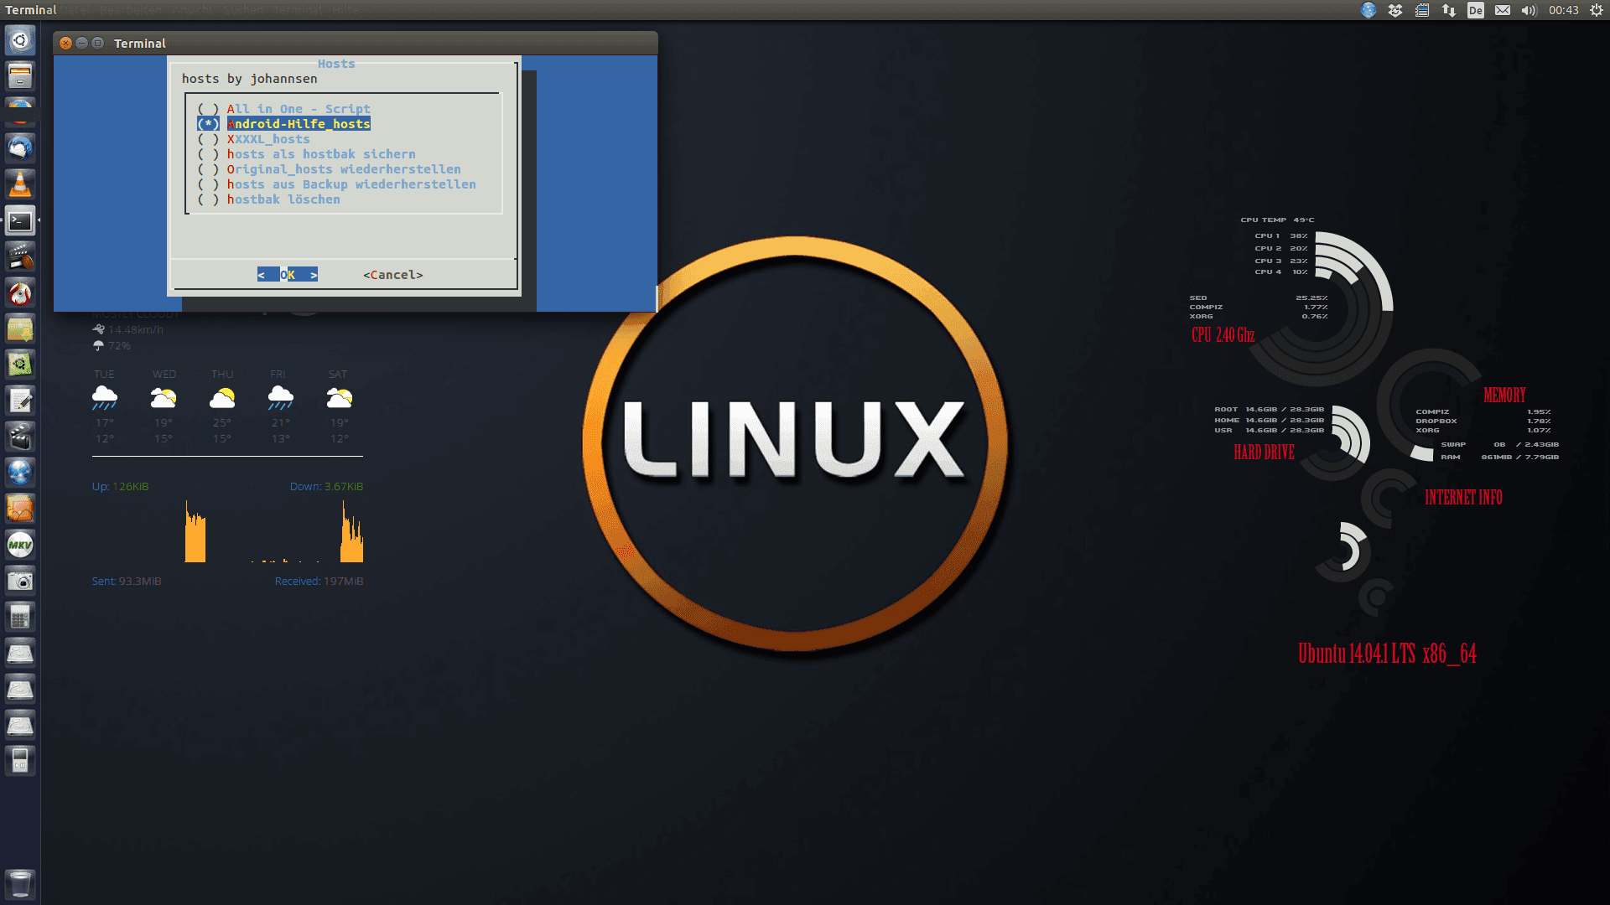Choose hosts als hostbak sichern
Viewport: 1610px width, 905px height.
coord(306,154)
